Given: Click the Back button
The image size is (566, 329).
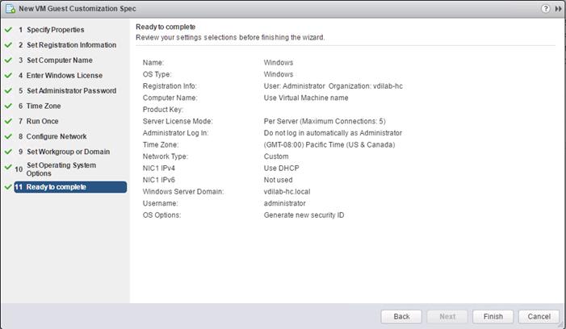Looking at the screenshot, I should coord(401,316).
